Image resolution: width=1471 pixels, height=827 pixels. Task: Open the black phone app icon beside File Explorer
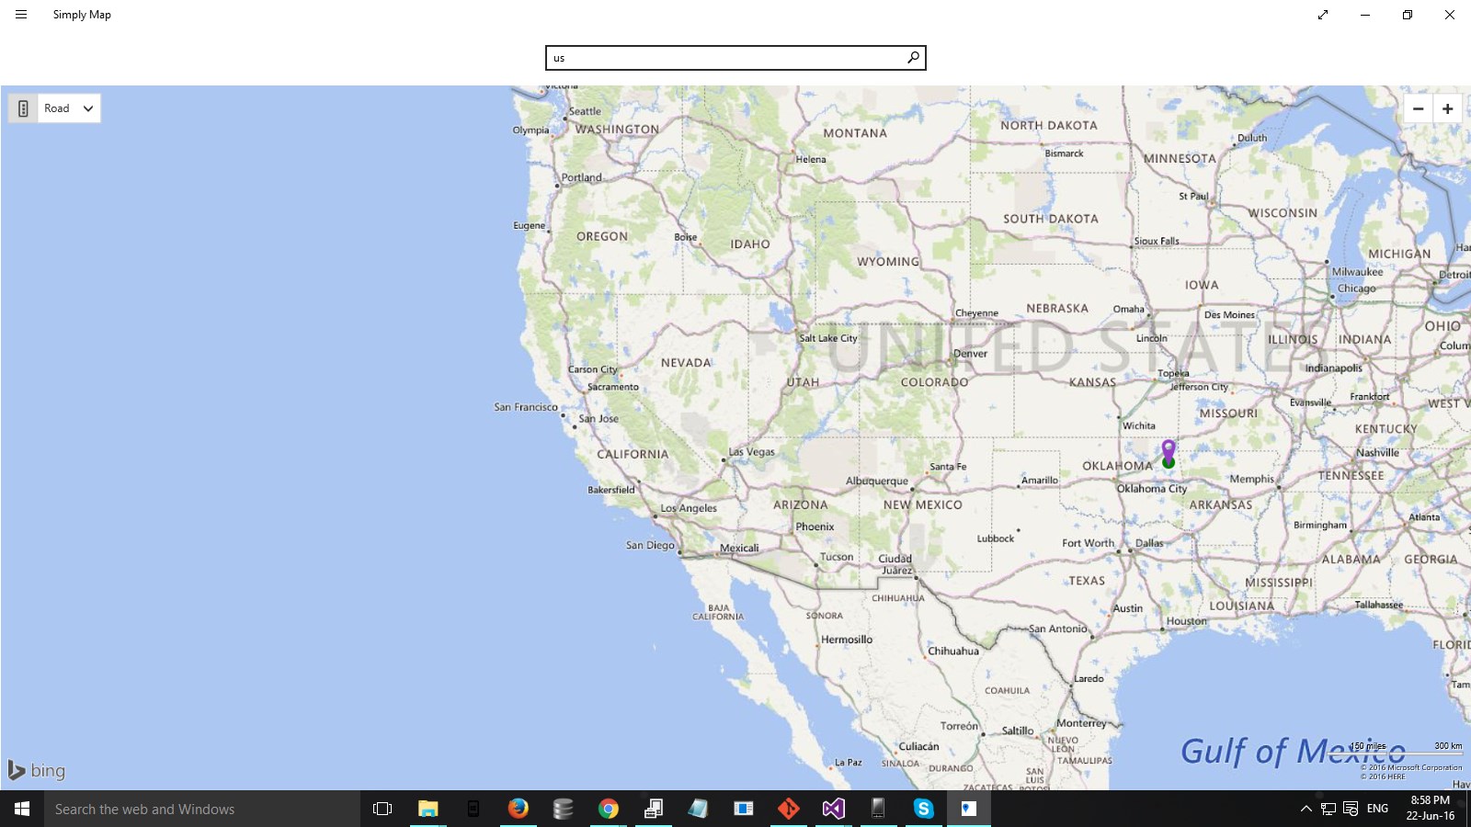(x=473, y=809)
